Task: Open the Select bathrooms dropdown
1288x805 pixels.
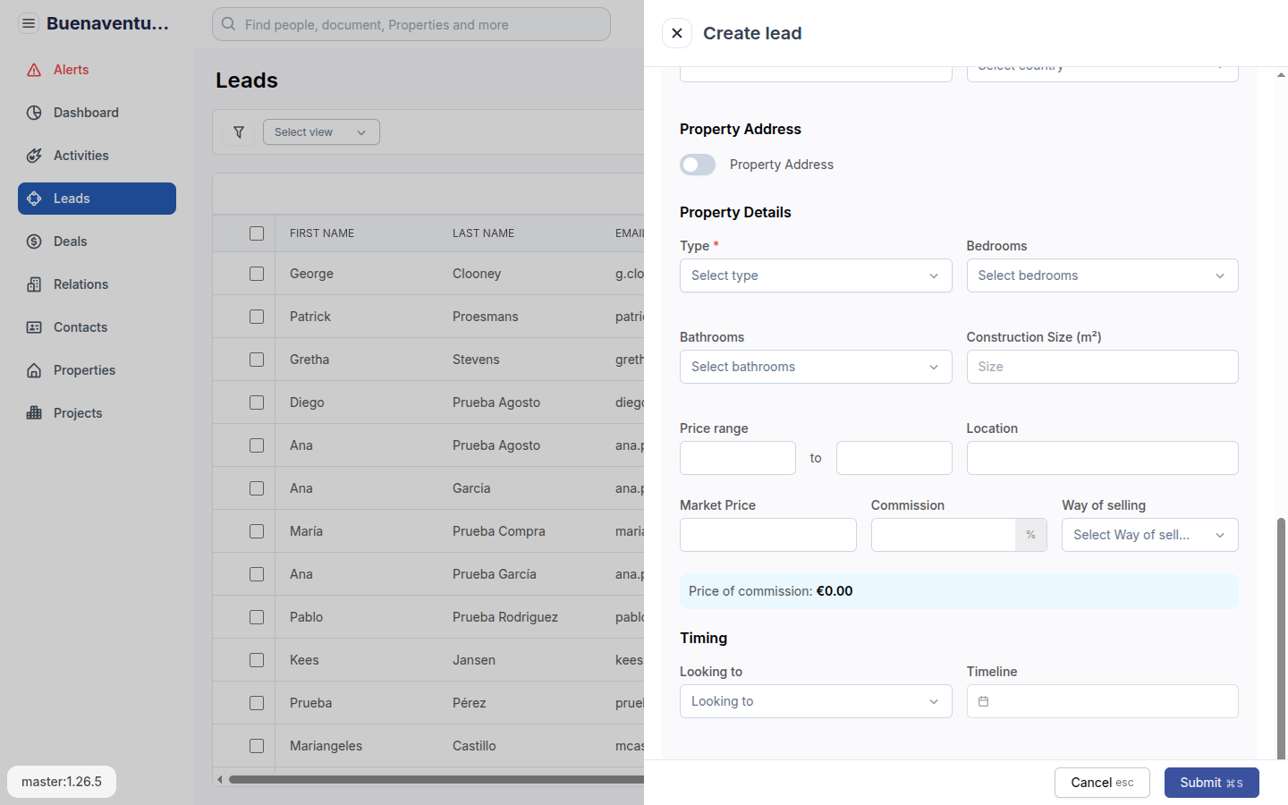Action: point(816,367)
